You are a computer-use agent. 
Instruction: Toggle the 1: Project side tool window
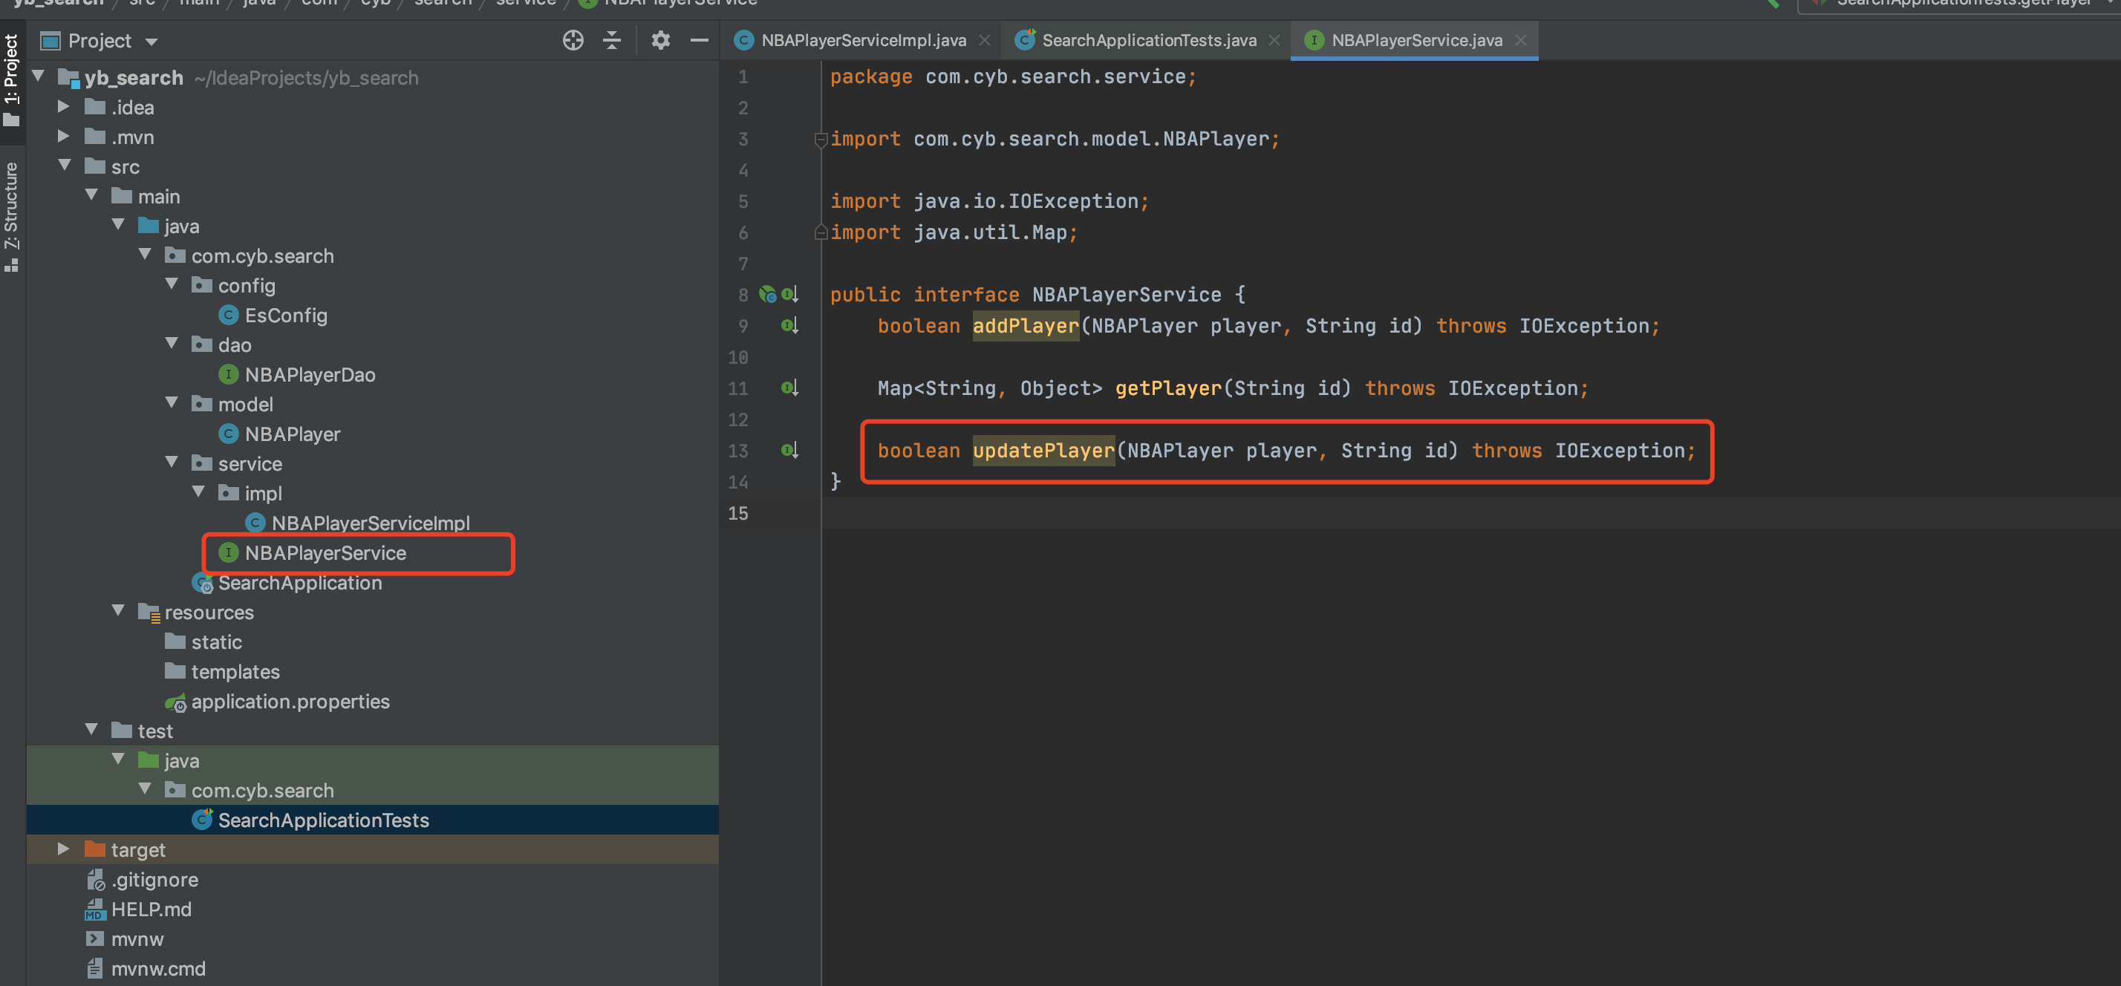point(12,81)
